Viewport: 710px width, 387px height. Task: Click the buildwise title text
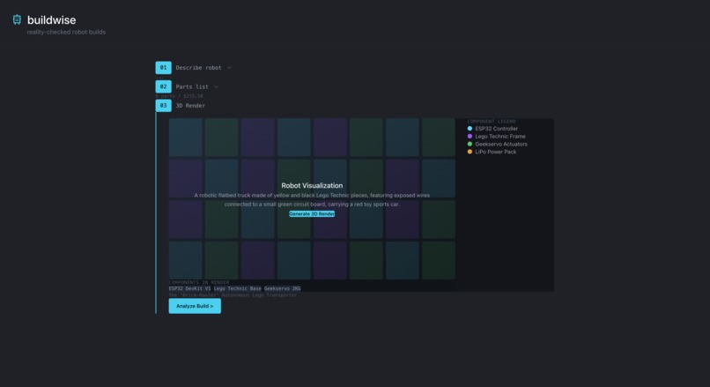52,20
